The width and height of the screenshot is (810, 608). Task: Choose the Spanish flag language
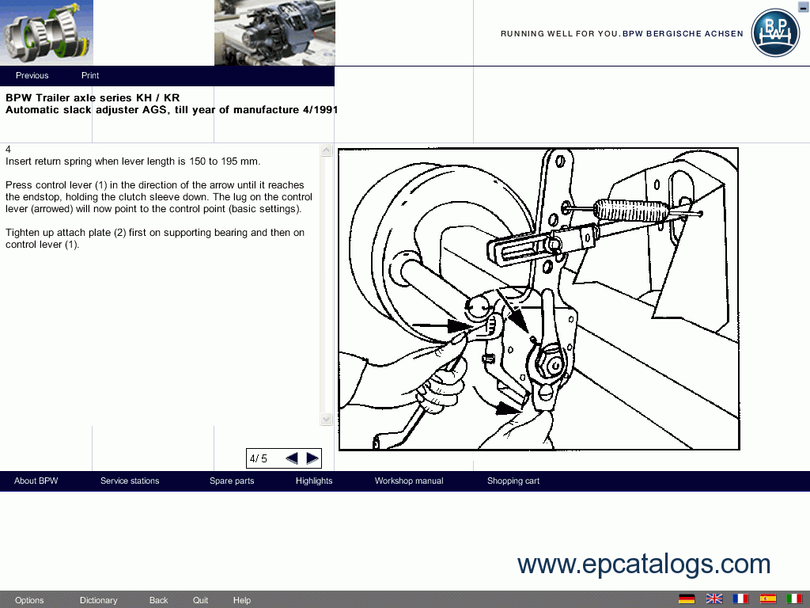click(x=767, y=598)
